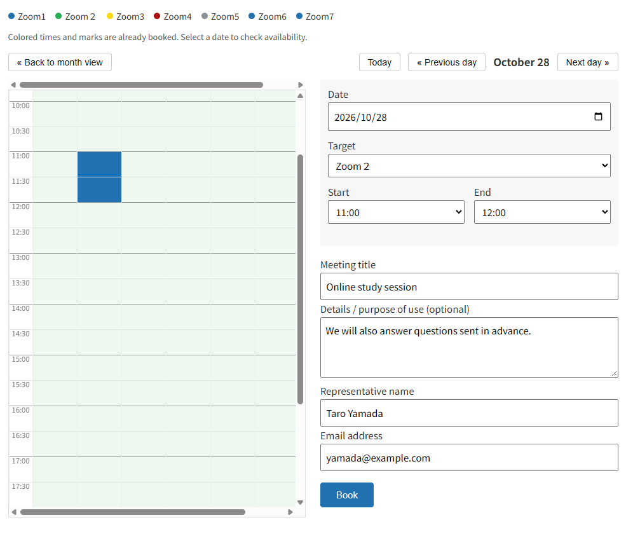The width and height of the screenshot is (626, 548).
Task: Click the left arrow of the top horizontal scrollbar
Action: (x=13, y=85)
